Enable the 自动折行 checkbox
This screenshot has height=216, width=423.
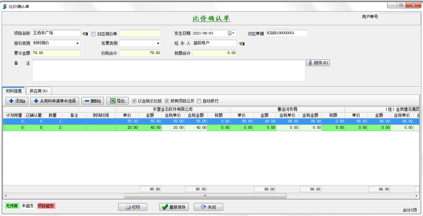199,101
